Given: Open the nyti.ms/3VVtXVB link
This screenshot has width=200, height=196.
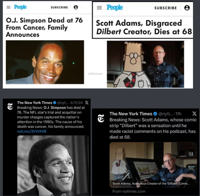Looking at the screenshot, I should coord(32,131).
